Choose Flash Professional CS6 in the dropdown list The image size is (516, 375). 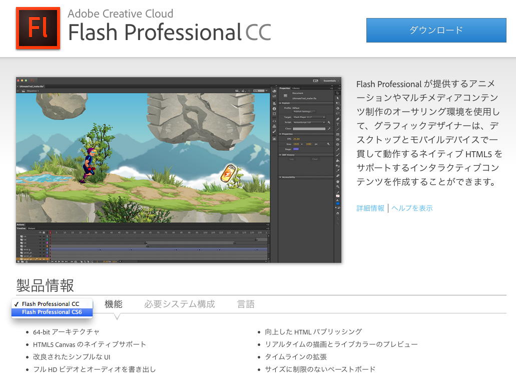(52, 312)
